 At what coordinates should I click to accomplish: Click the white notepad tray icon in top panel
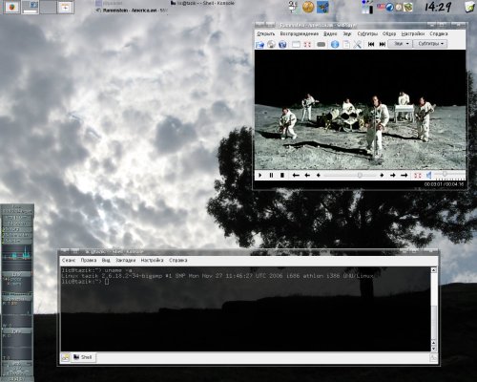pyautogui.click(x=293, y=7)
